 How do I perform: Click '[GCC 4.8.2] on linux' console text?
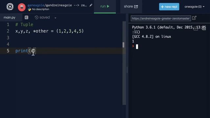click(152, 36)
